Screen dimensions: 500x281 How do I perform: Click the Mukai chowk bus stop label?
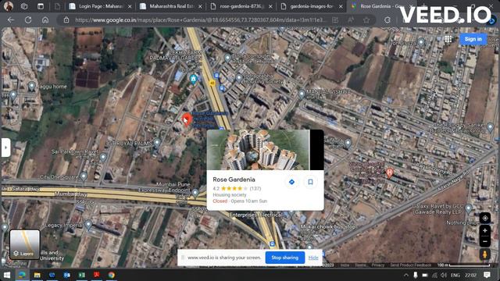[328, 227]
